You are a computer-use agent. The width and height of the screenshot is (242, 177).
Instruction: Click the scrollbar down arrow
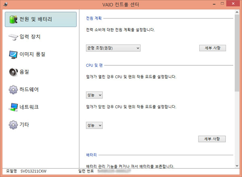(237, 166)
